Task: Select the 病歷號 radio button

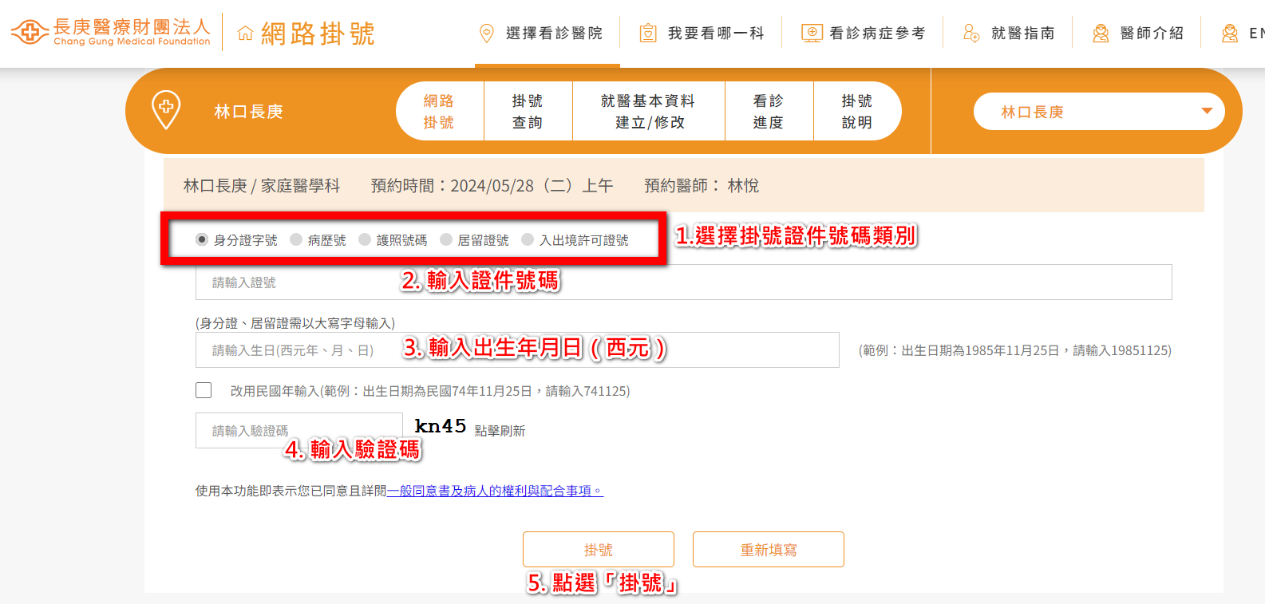Action: pyautogui.click(x=296, y=239)
